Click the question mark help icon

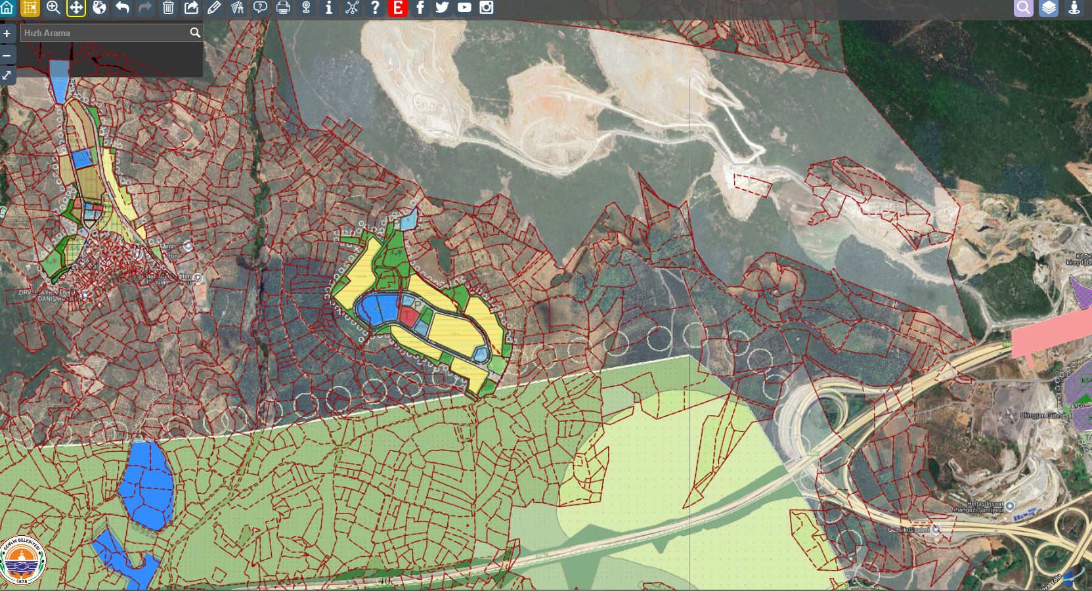[x=375, y=8]
